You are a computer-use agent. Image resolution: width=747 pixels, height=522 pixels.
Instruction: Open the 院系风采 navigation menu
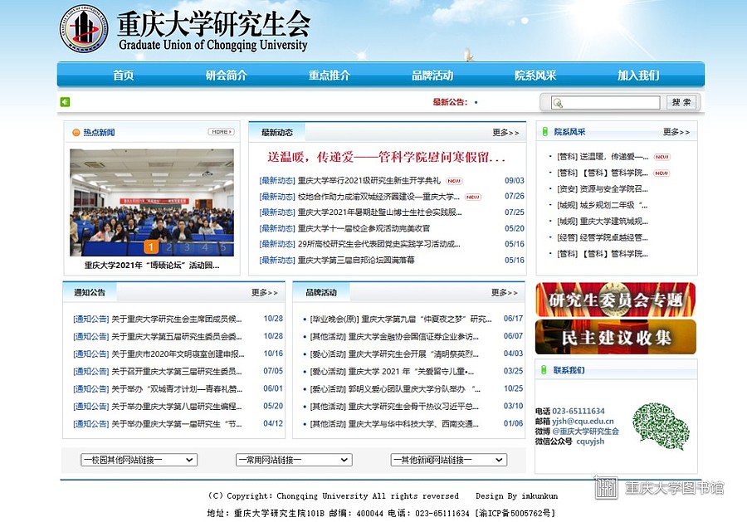[535, 75]
